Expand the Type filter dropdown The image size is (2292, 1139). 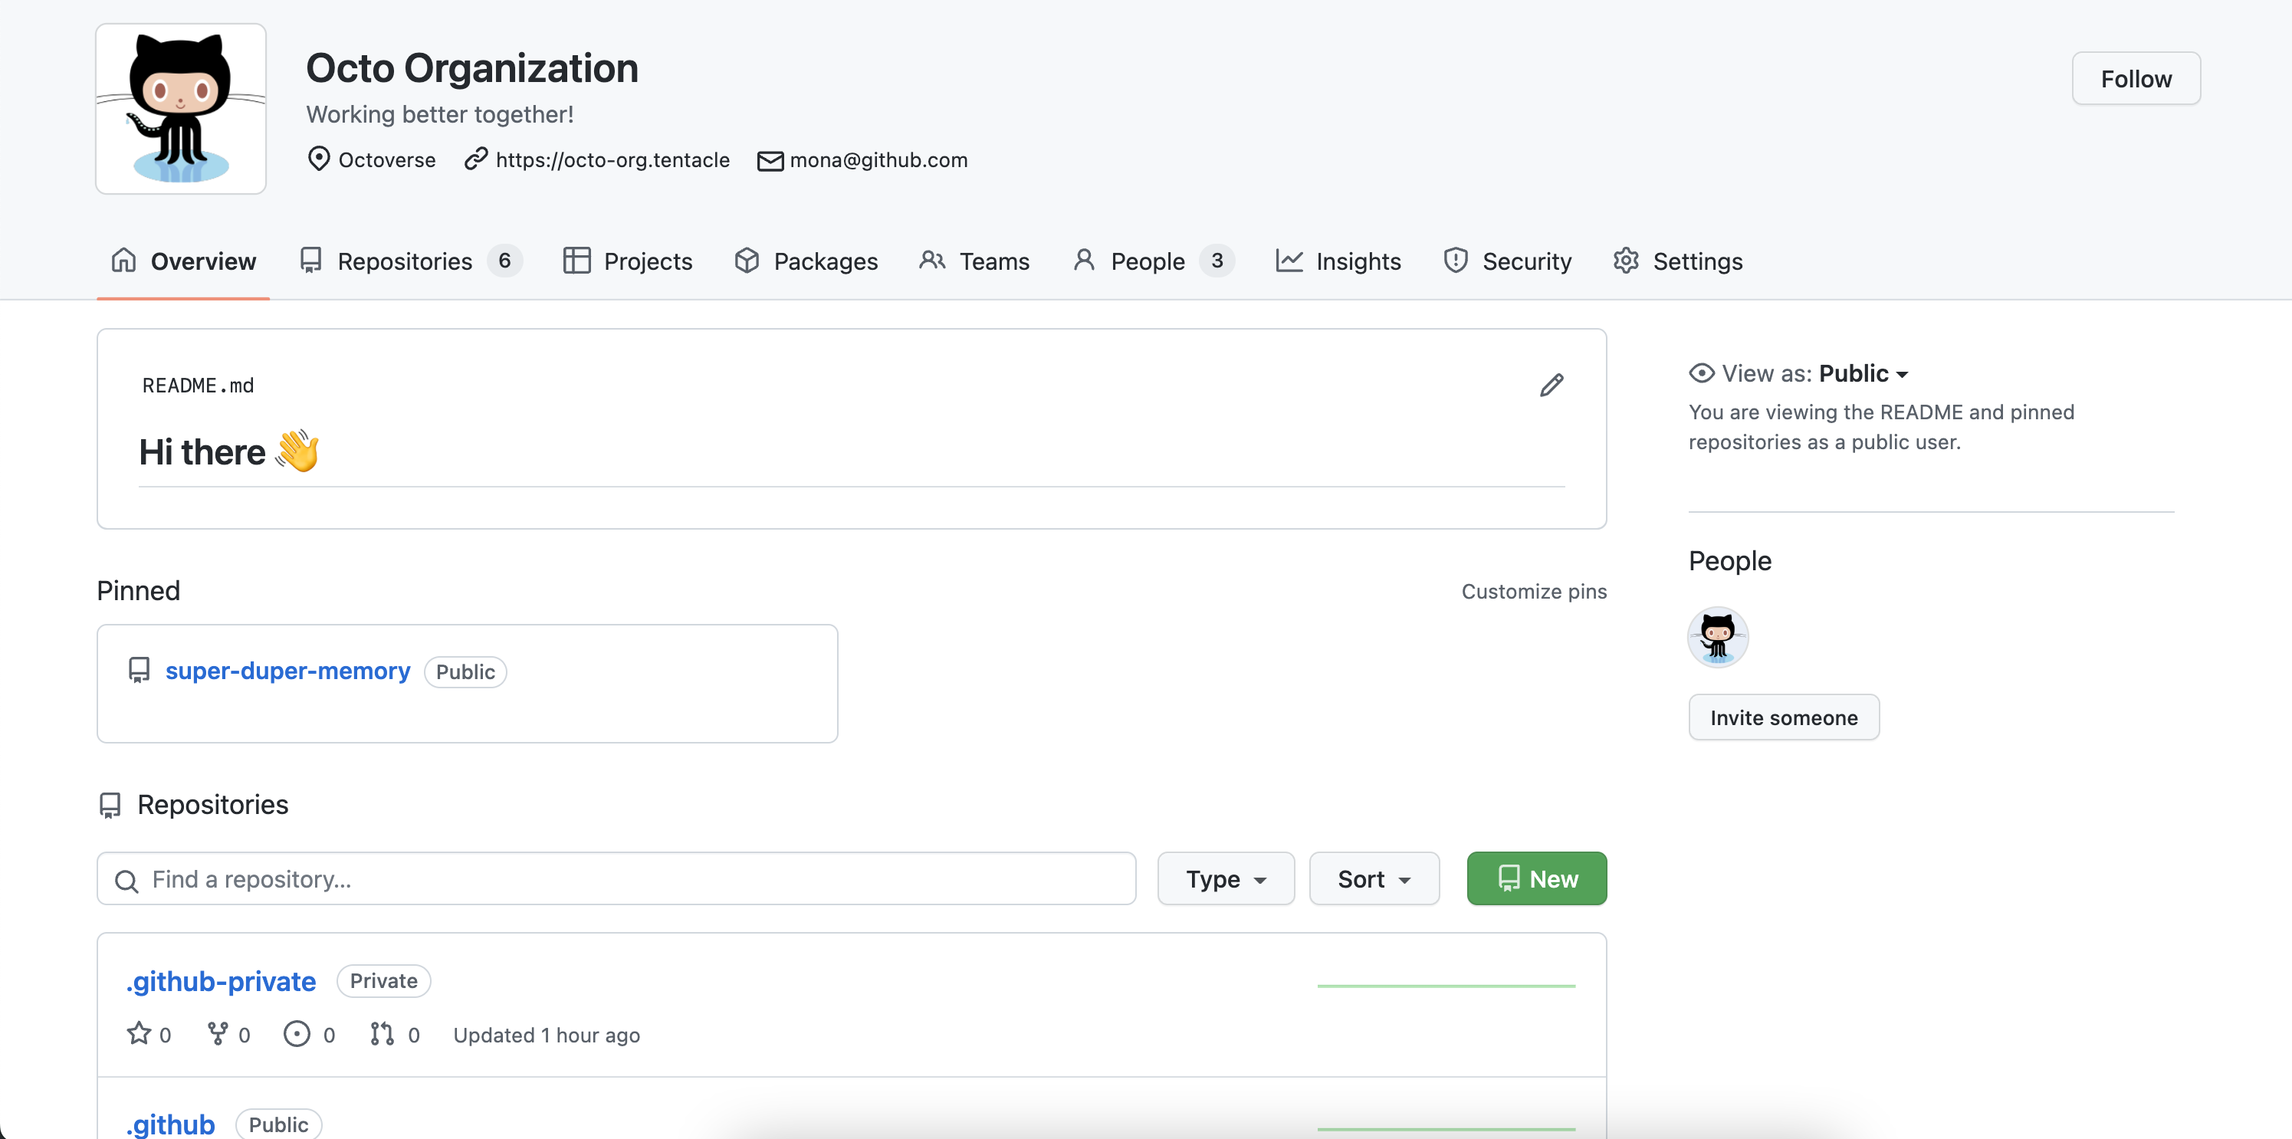[x=1225, y=878]
